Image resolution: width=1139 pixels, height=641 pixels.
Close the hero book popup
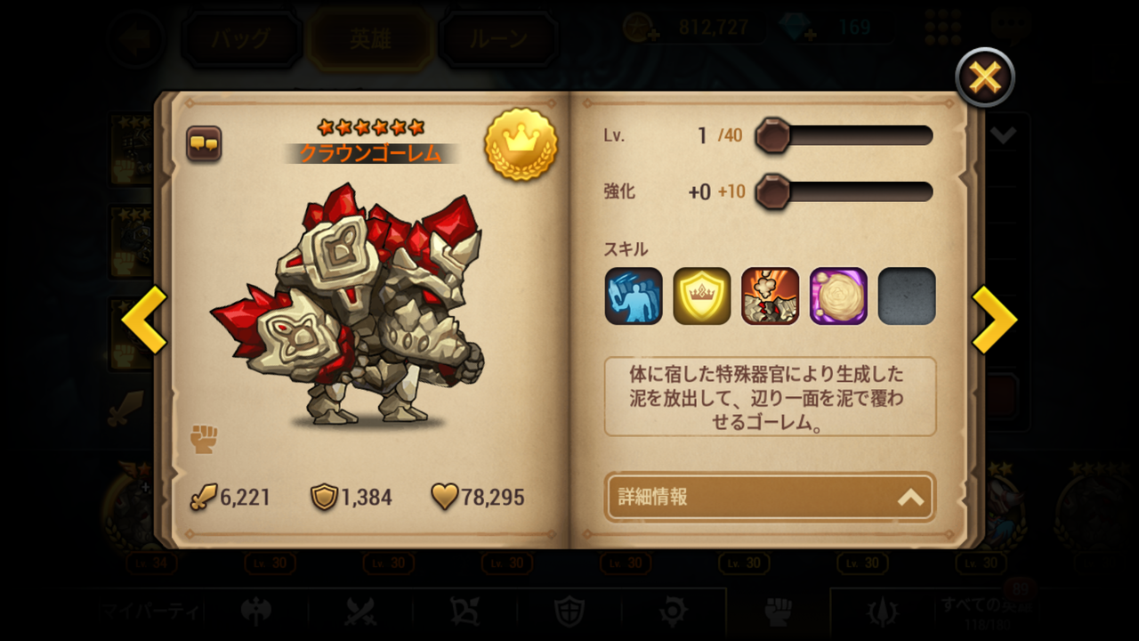pos(985,78)
